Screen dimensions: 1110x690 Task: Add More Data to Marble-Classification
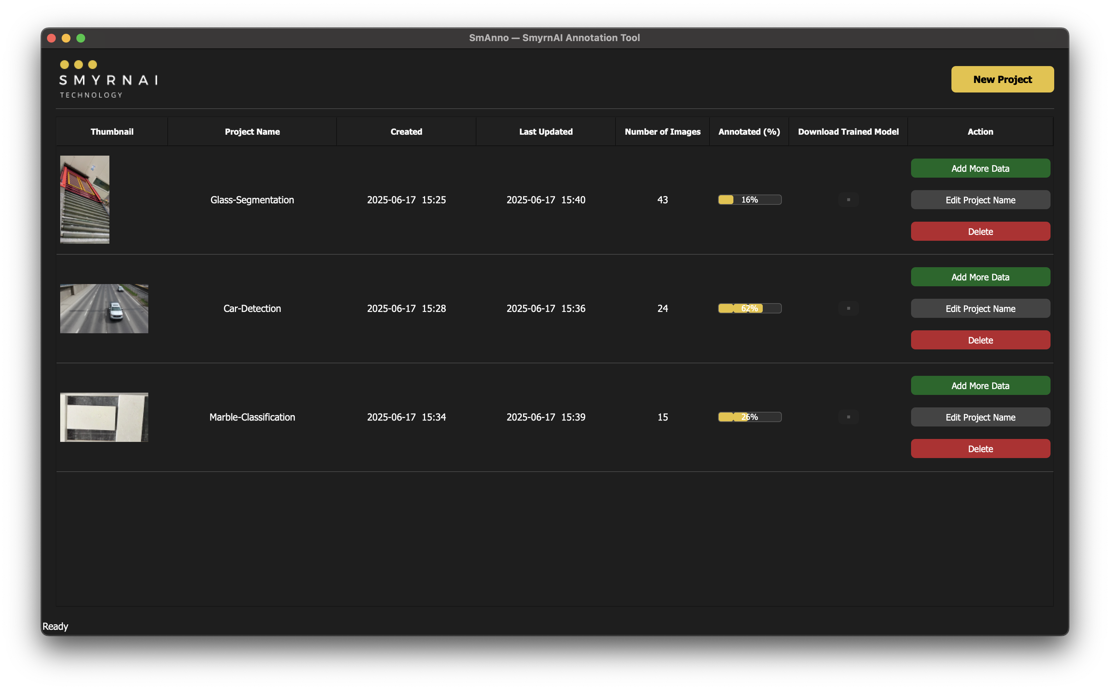click(x=980, y=385)
